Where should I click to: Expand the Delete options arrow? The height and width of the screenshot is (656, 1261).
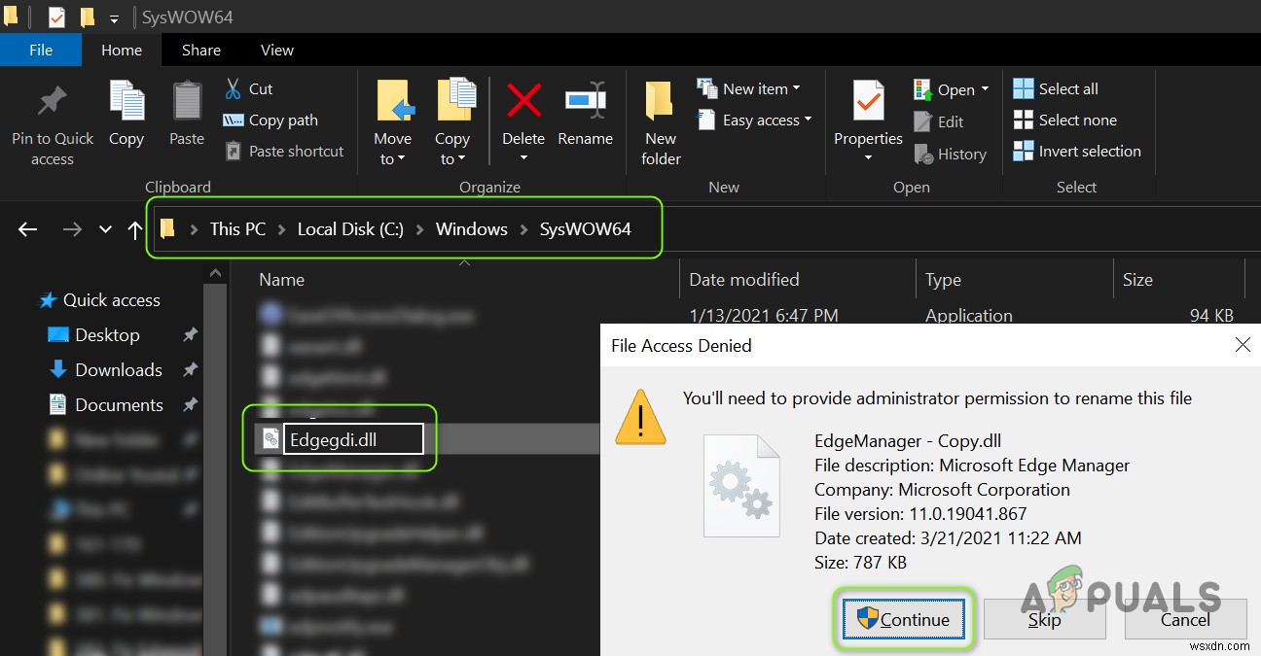pyautogui.click(x=523, y=158)
